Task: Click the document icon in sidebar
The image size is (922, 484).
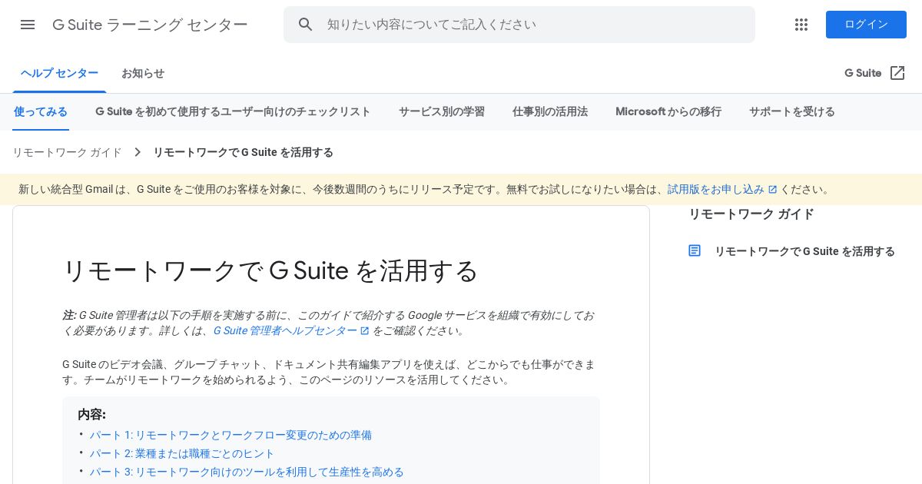Action: pos(695,250)
